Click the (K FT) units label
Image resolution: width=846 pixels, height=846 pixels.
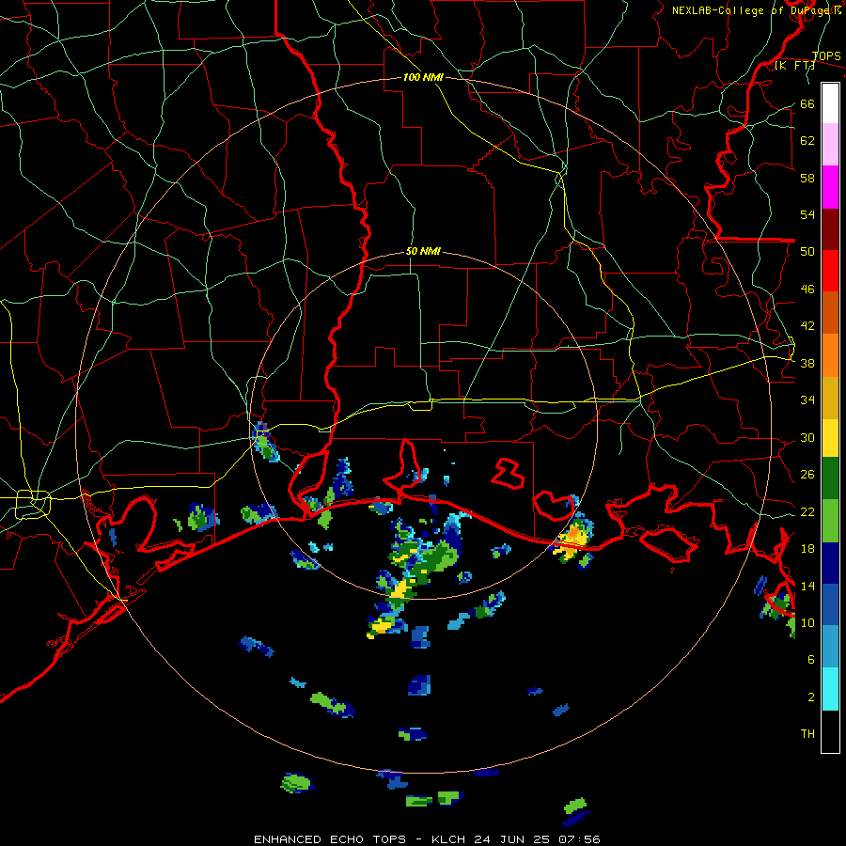pyautogui.click(x=794, y=66)
